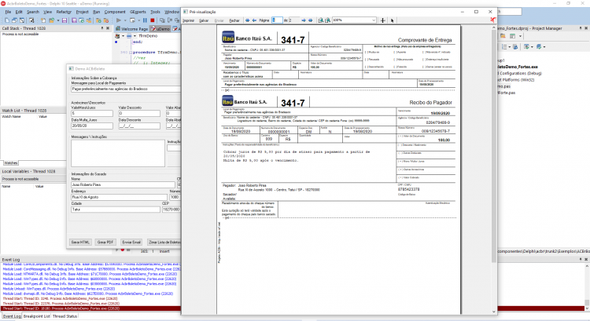Image resolution: width=590 pixels, height=321 pixels.
Task: Click the Gerar PDF button
Action: point(105,243)
